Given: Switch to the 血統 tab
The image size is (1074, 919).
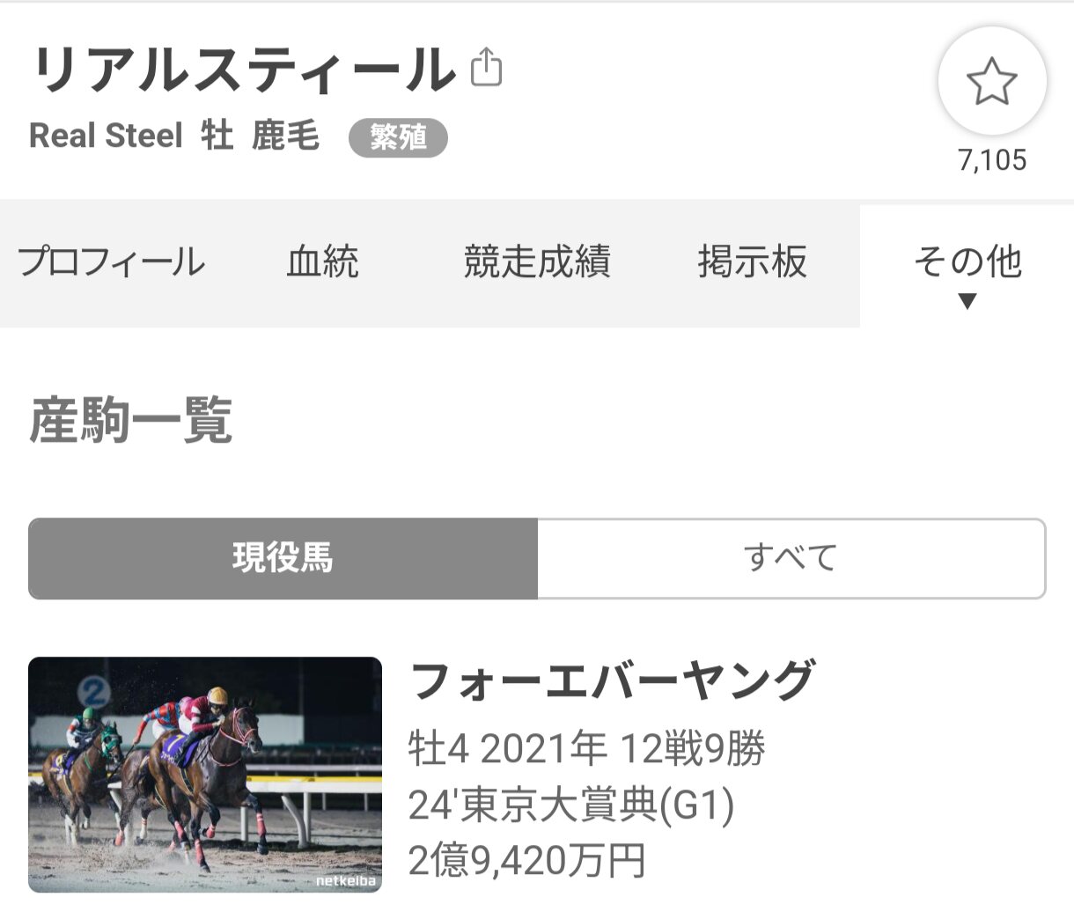Looking at the screenshot, I should (322, 262).
